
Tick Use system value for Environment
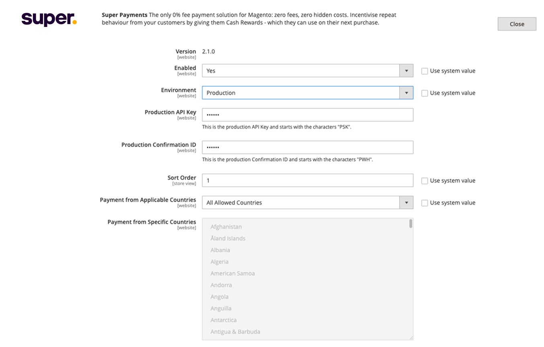[x=425, y=93]
